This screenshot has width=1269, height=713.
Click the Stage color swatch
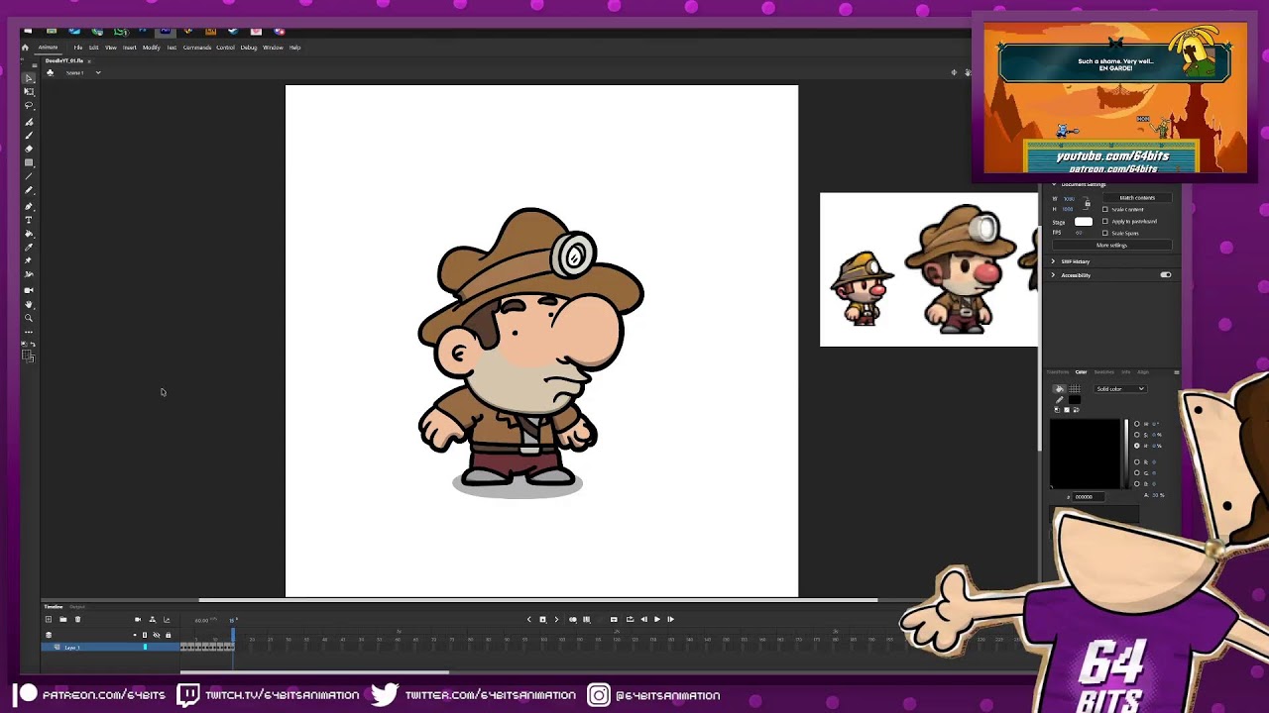pyautogui.click(x=1084, y=222)
